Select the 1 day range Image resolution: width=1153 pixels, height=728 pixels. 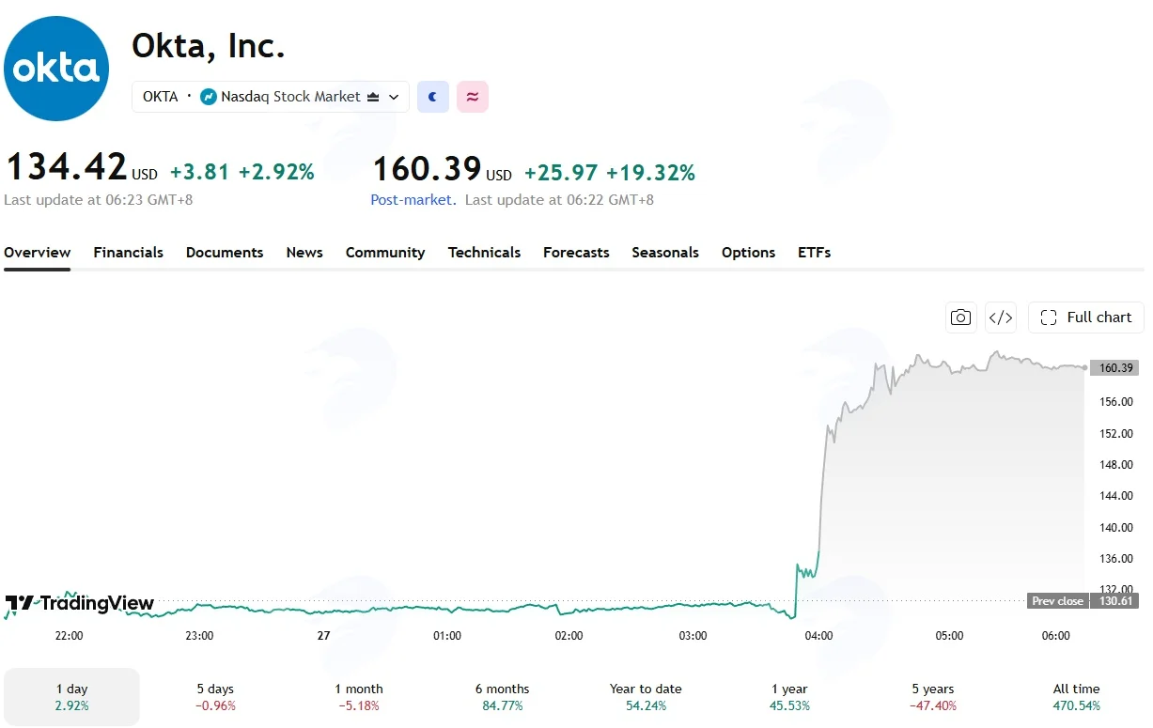coord(72,697)
